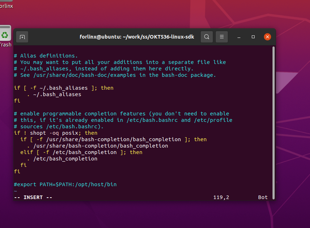Click the 'elif [ -f /etc/bash_completion ]; then' line
Screen dimensions: 310x228
point(81,152)
